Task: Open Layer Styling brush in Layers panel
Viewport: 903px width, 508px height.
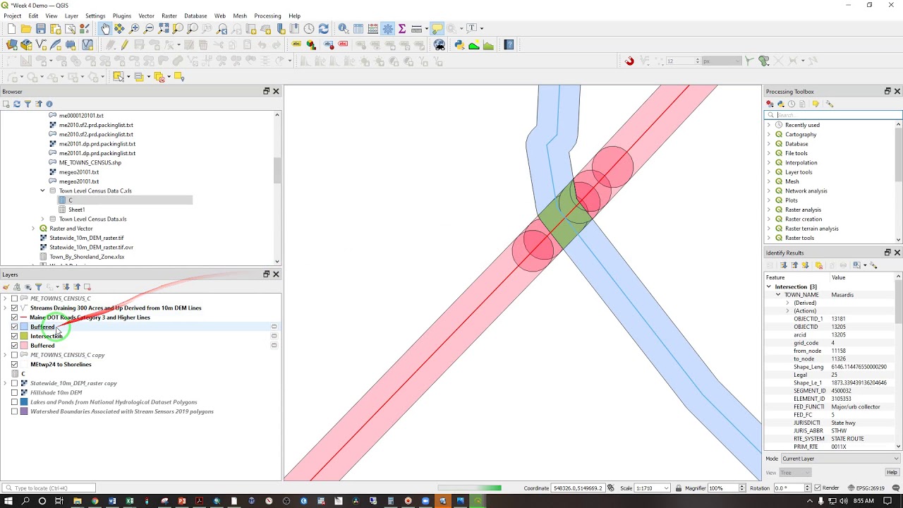Action: [x=6, y=287]
